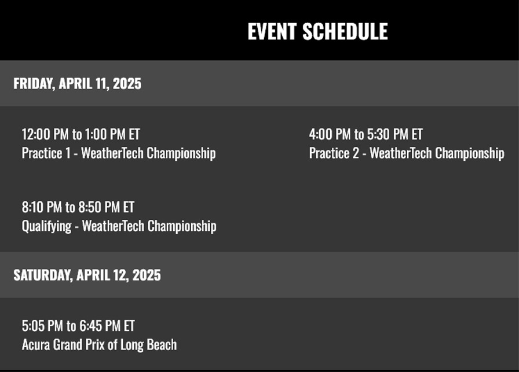
Task: Click the ET label after 8:50 PM
Action: pyautogui.click(x=129, y=207)
